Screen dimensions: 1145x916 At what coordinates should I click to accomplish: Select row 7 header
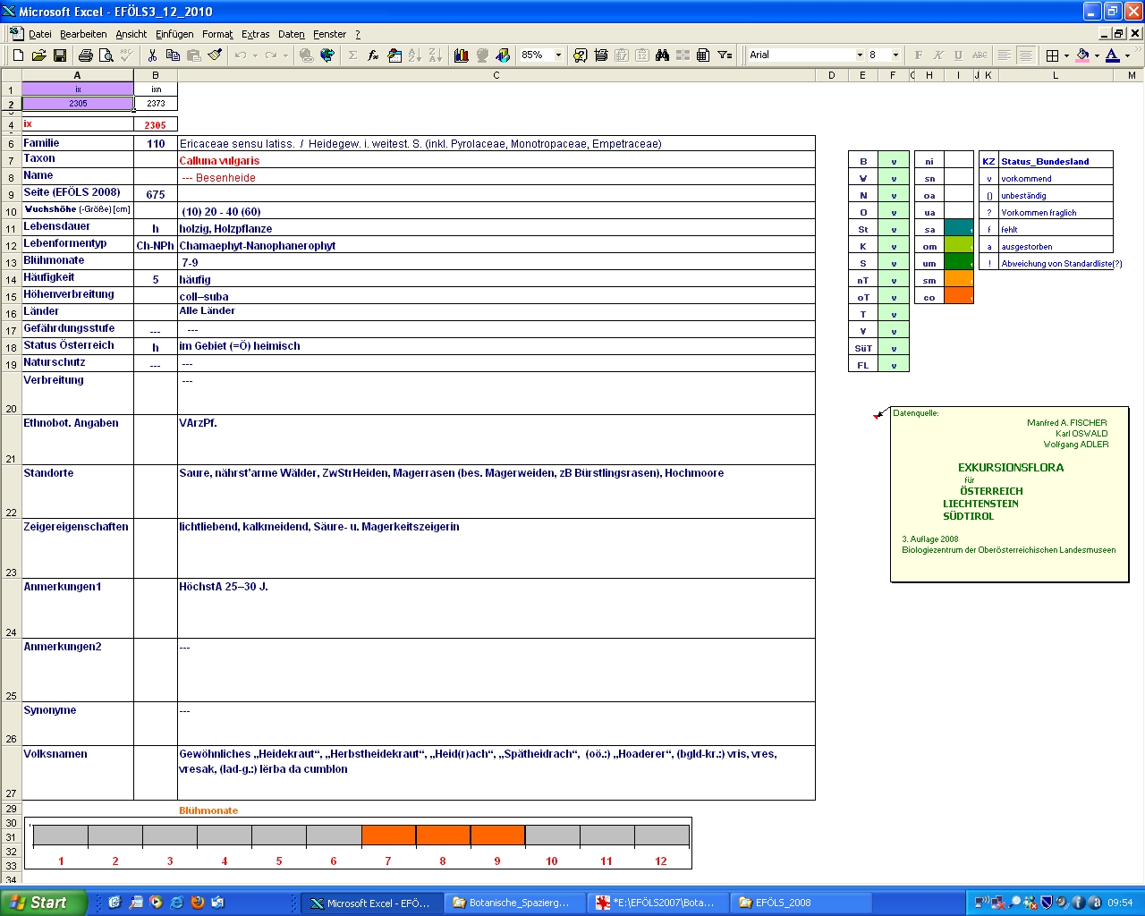(11, 161)
